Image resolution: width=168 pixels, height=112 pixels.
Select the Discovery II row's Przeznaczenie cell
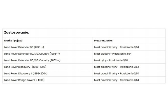click(129, 73)
